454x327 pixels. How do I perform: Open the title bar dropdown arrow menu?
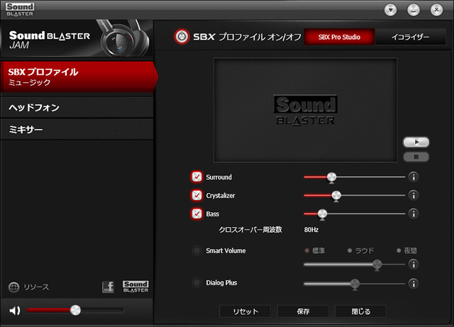tap(390, 10)
